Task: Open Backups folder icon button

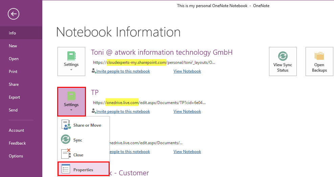Action: (x=319, y=56)
